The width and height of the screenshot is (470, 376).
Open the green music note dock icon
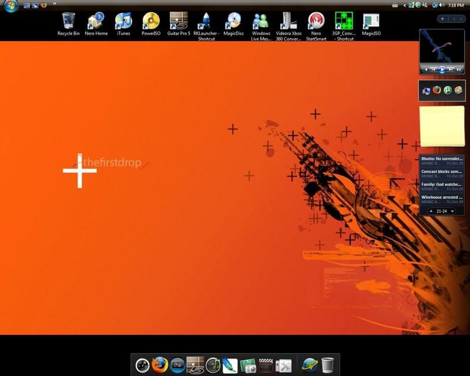[213, 365]
